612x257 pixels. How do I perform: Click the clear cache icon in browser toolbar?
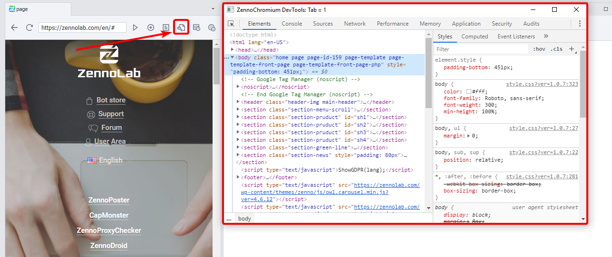[x=196, y=28]
